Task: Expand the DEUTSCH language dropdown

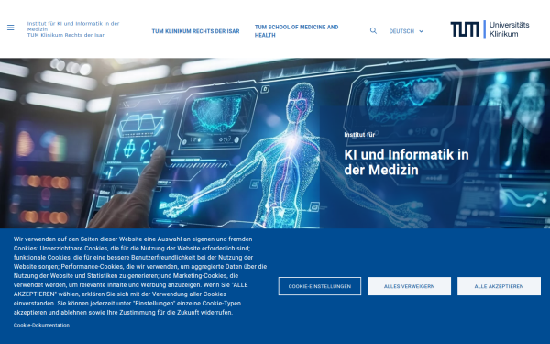Action: click(x=406, y=31)
